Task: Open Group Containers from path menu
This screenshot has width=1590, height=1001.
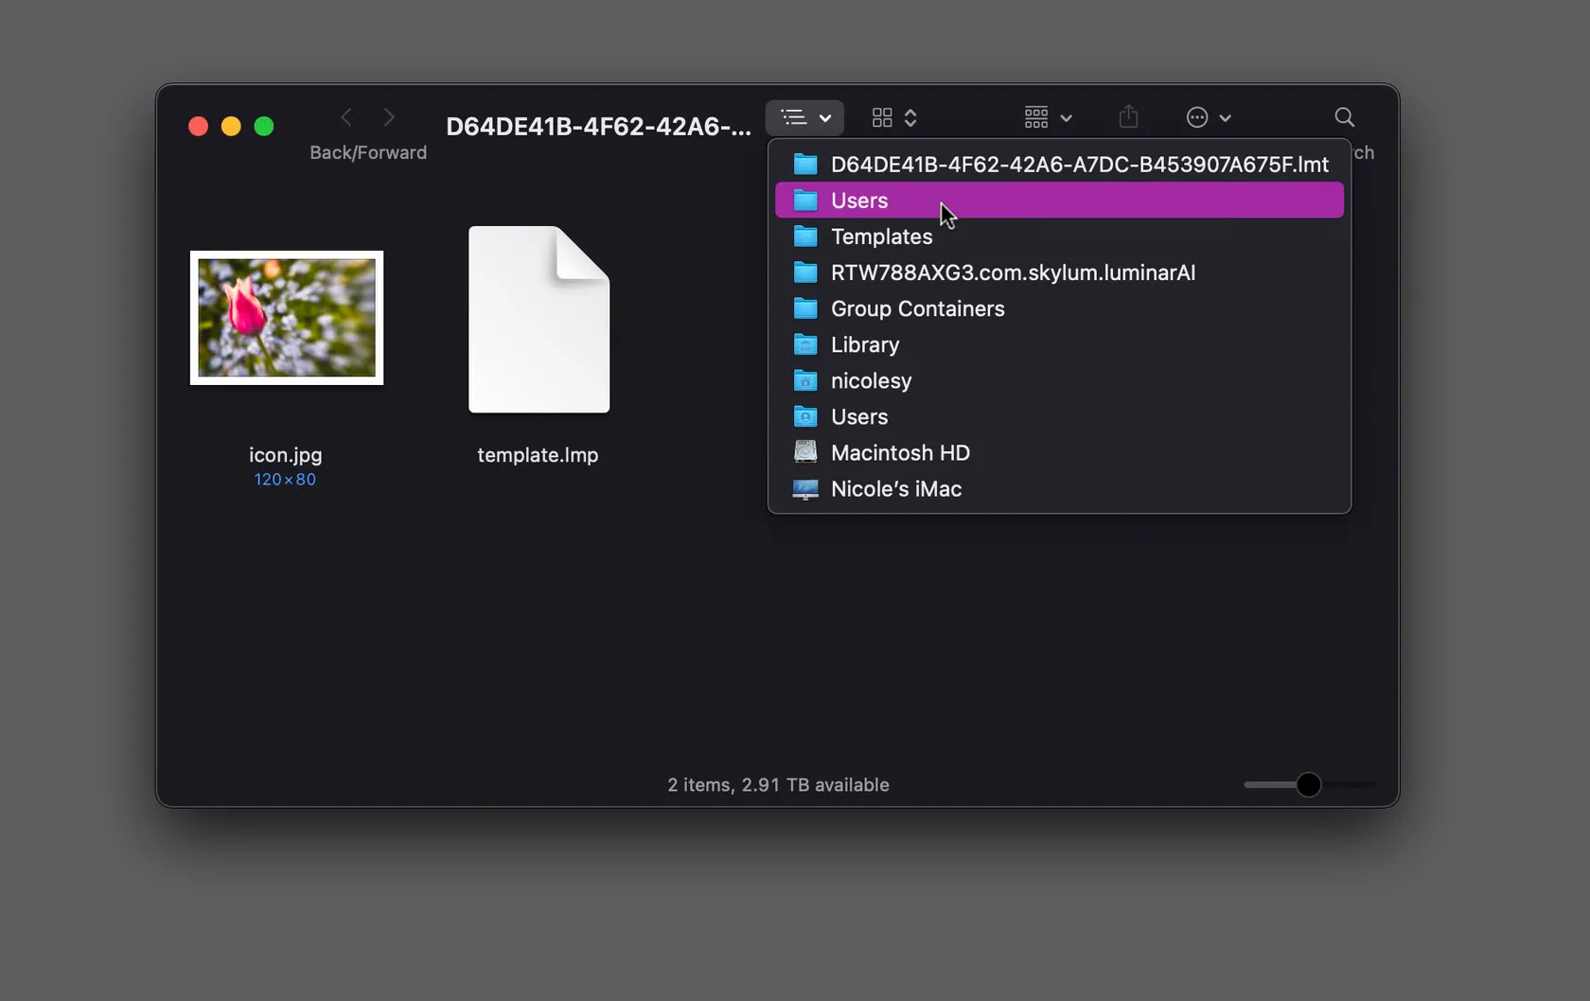Action: point(917,308)
